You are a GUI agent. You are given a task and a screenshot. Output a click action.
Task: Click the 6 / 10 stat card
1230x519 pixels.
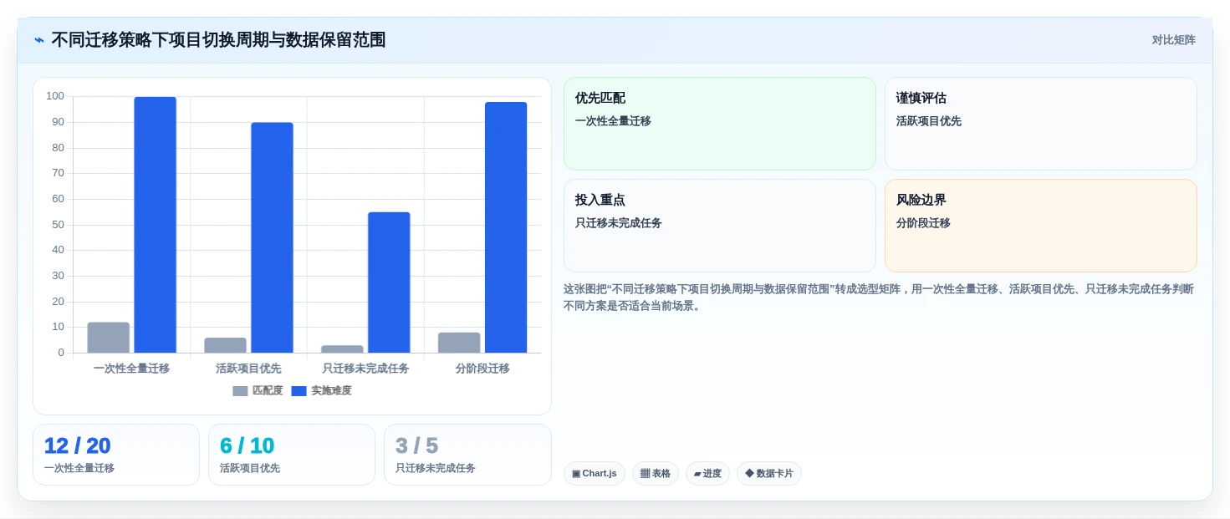(x=292, y=455)
